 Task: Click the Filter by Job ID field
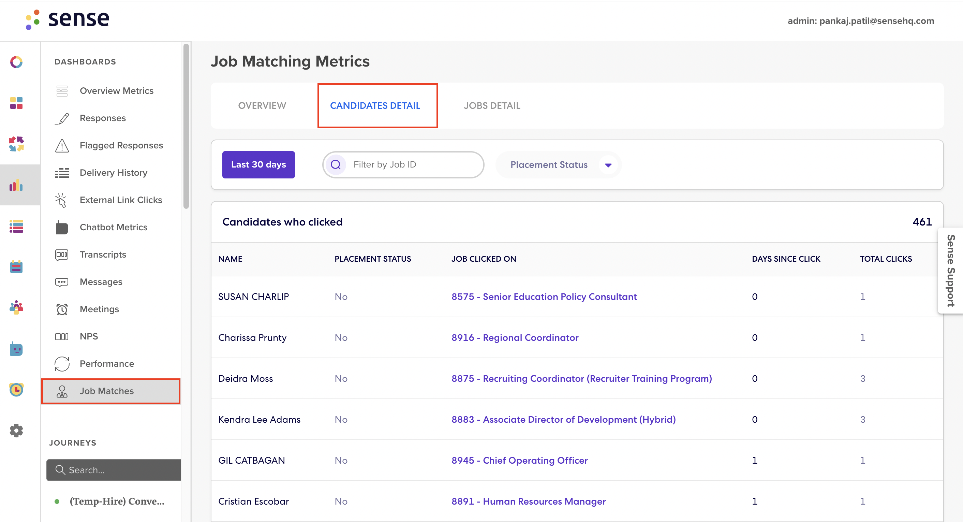(403, 165)
